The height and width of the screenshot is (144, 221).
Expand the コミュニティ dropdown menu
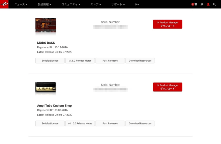tap(71, 5)
